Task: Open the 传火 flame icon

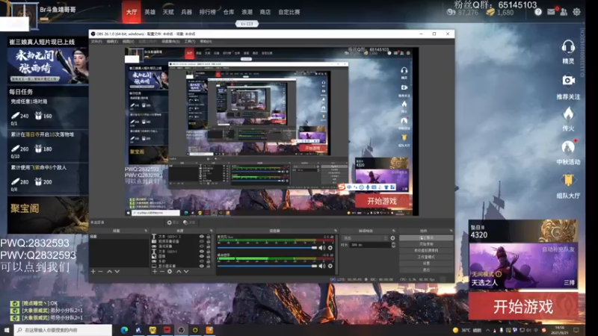Action: coord(568,113)
